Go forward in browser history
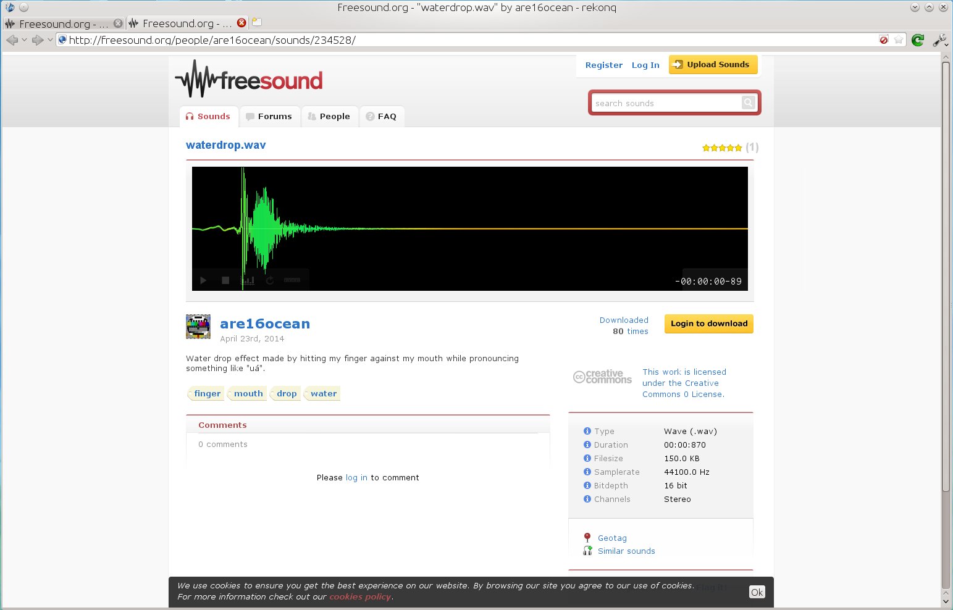 pos(38,40)
